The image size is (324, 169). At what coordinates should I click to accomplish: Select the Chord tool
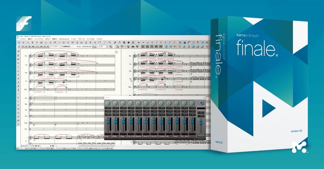pos(81,42)
